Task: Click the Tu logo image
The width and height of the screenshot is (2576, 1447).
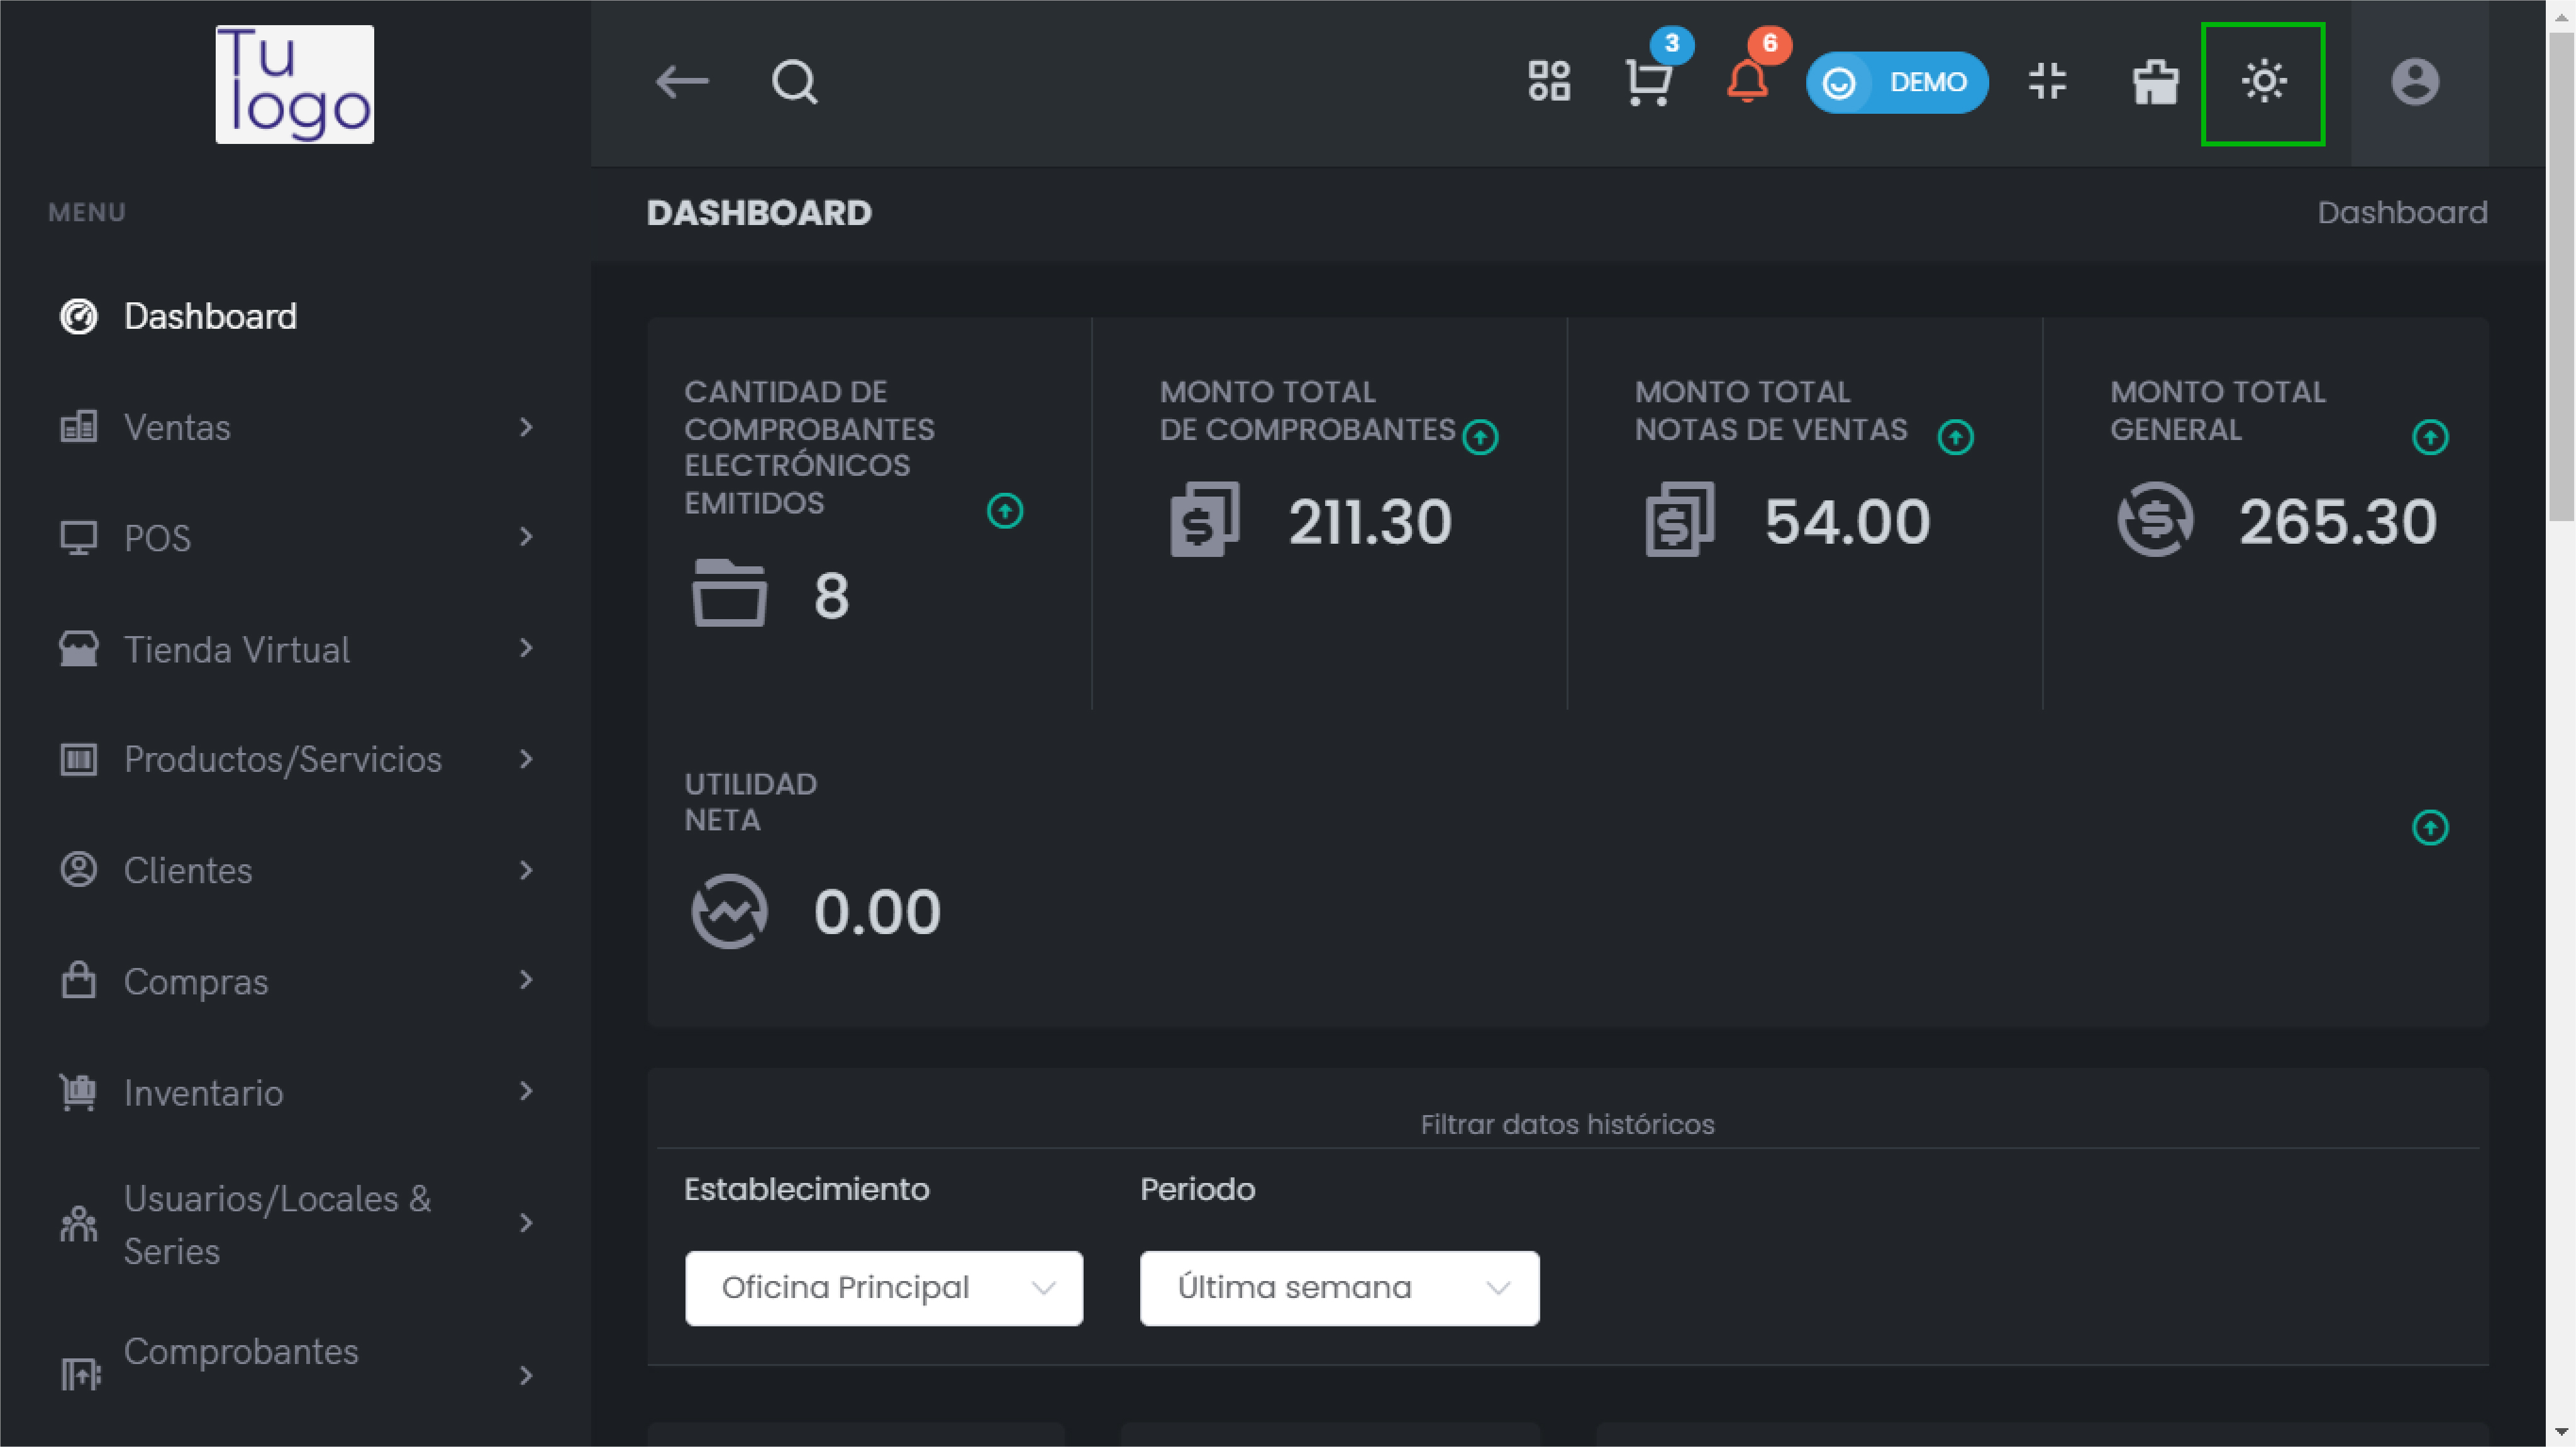Action: 295,84
